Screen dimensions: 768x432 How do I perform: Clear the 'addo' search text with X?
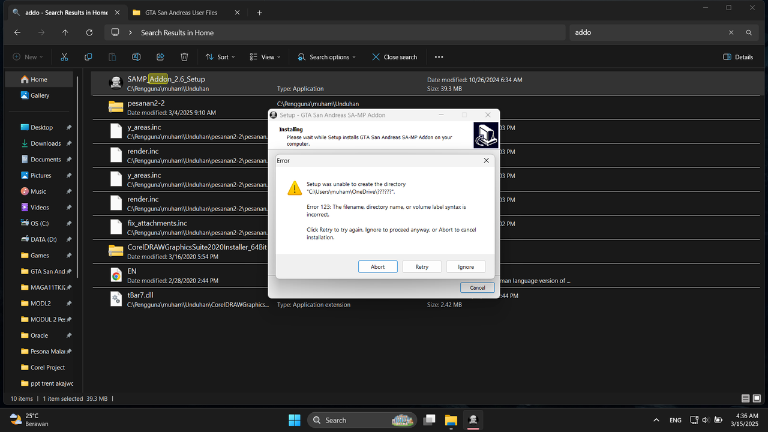pos(731,32)
